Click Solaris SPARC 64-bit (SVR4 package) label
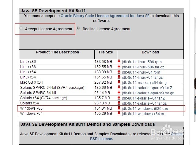This screenshot has height=145, width=196. click(52, 88)
